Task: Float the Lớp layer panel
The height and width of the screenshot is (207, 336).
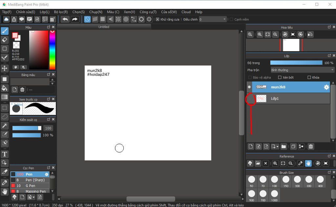Action: [x=329, y=55]
